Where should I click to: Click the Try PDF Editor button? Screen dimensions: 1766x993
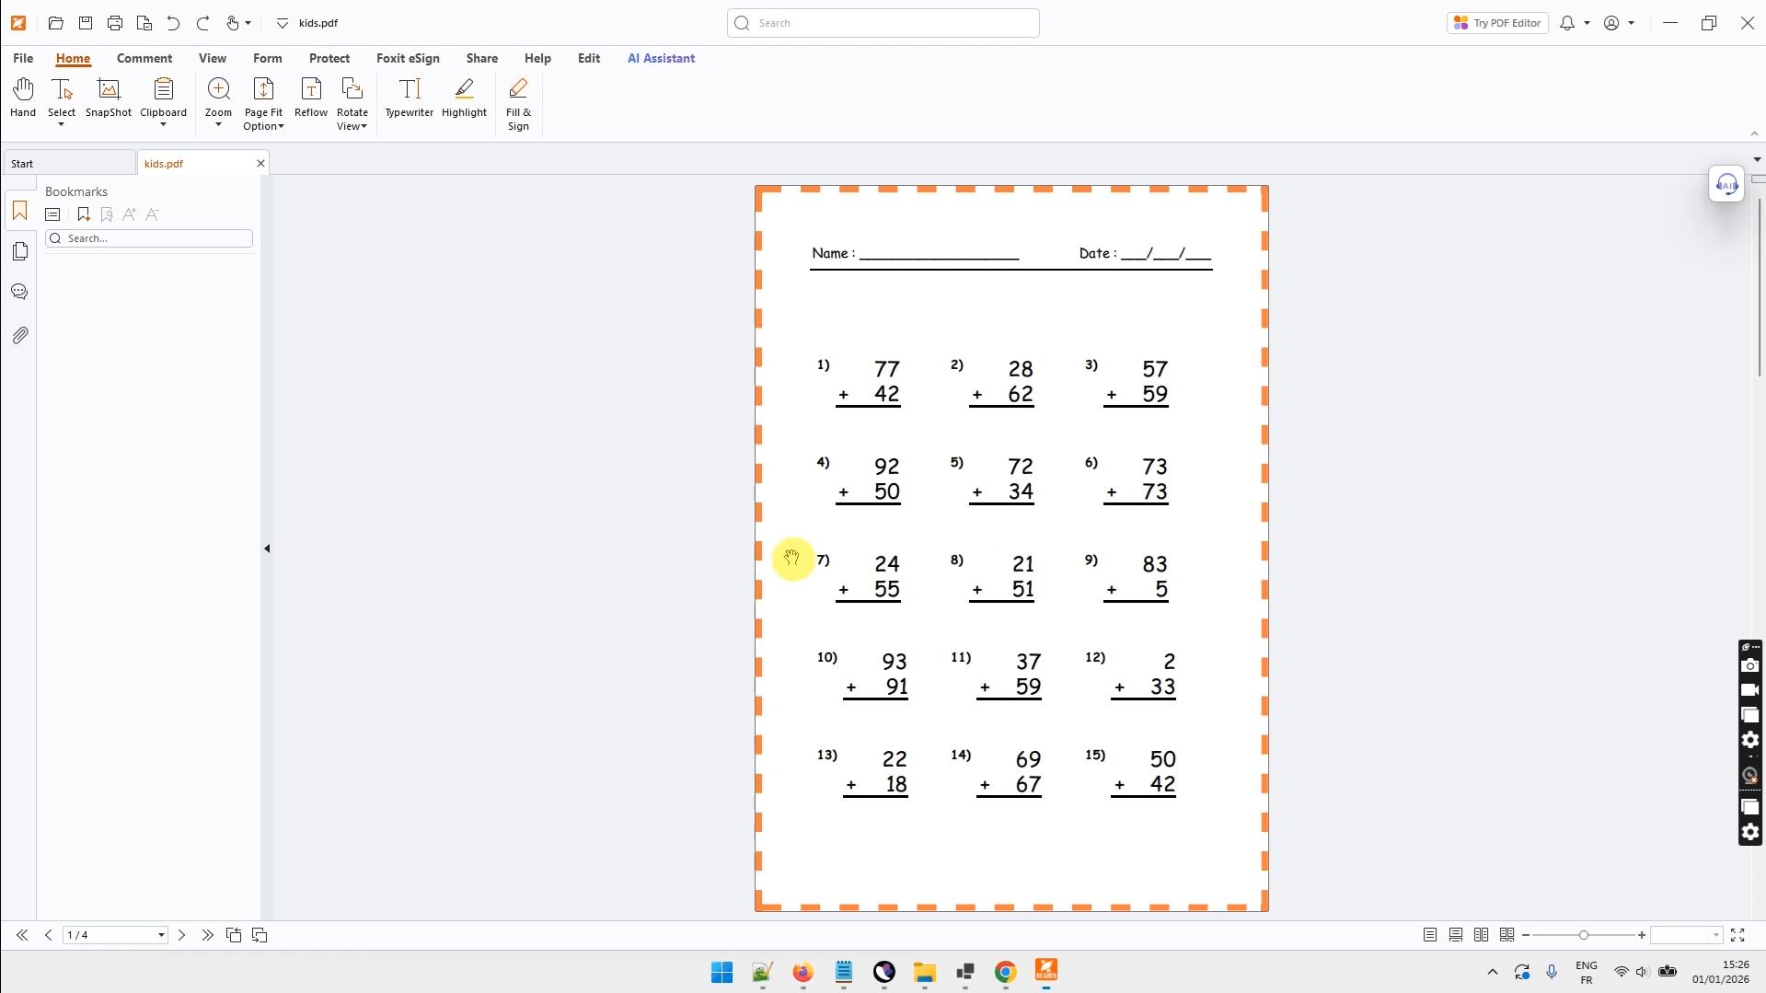[x=1497, y=23]
